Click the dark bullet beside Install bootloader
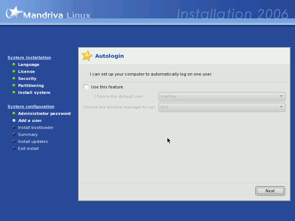This screenshot has width=295, height=221. (x=14, y=127)
